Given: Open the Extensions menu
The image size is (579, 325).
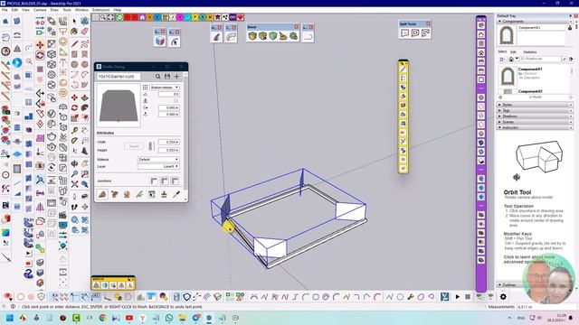Looking at the screenshot, I should click(100, 10).
